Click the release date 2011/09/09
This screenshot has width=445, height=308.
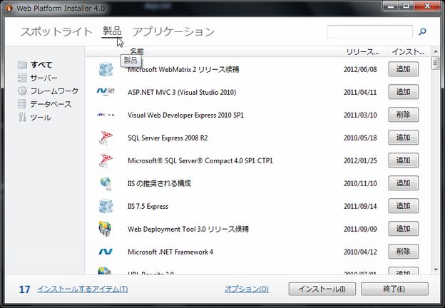click(x=360, y=229)
